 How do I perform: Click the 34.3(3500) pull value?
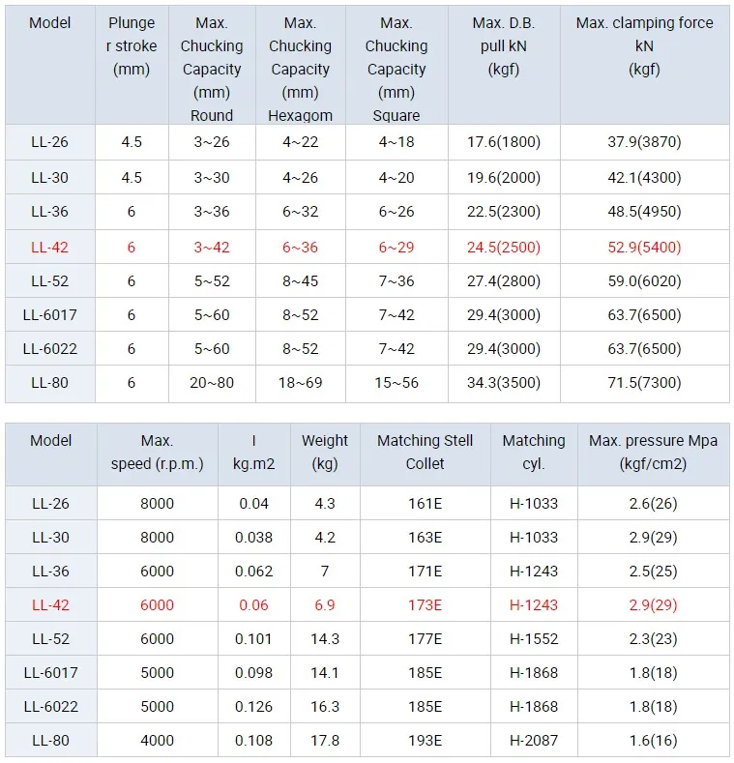(x=504, y=383)
